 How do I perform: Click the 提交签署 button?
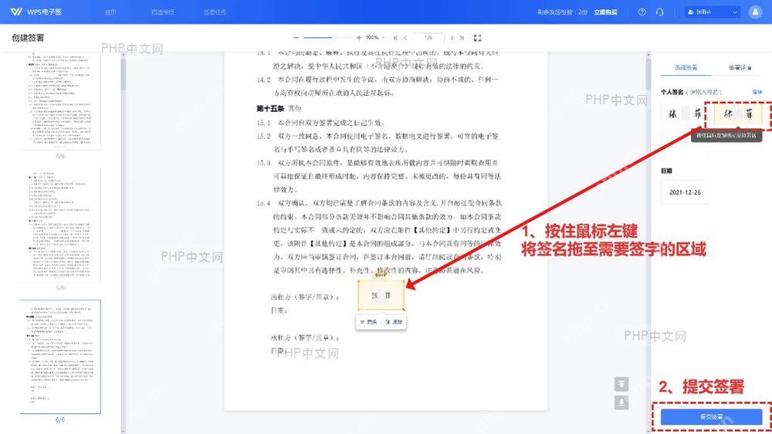tap(712, 417)
